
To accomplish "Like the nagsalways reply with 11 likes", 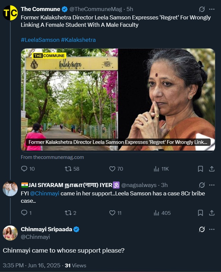I will (113, 213).
